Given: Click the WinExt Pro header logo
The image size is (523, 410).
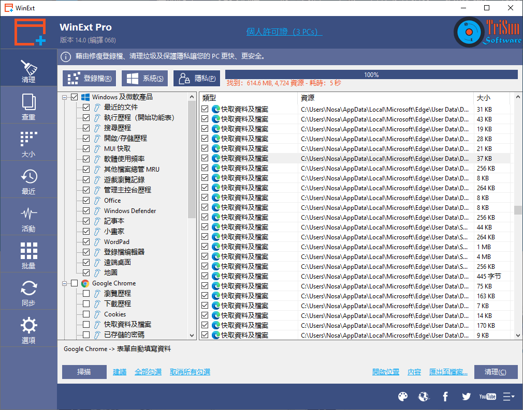Looking at the screenshot, I should coord(30,32).
